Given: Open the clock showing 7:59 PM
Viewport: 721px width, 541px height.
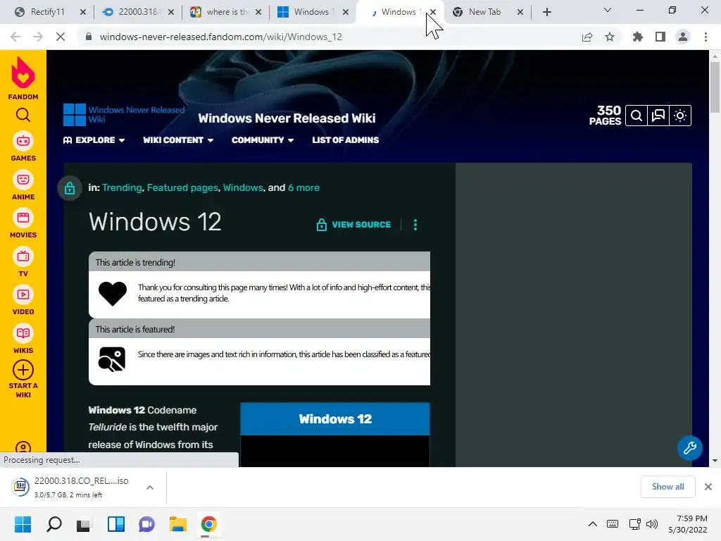Looking at the screenshot, I should tap(688, 524).
